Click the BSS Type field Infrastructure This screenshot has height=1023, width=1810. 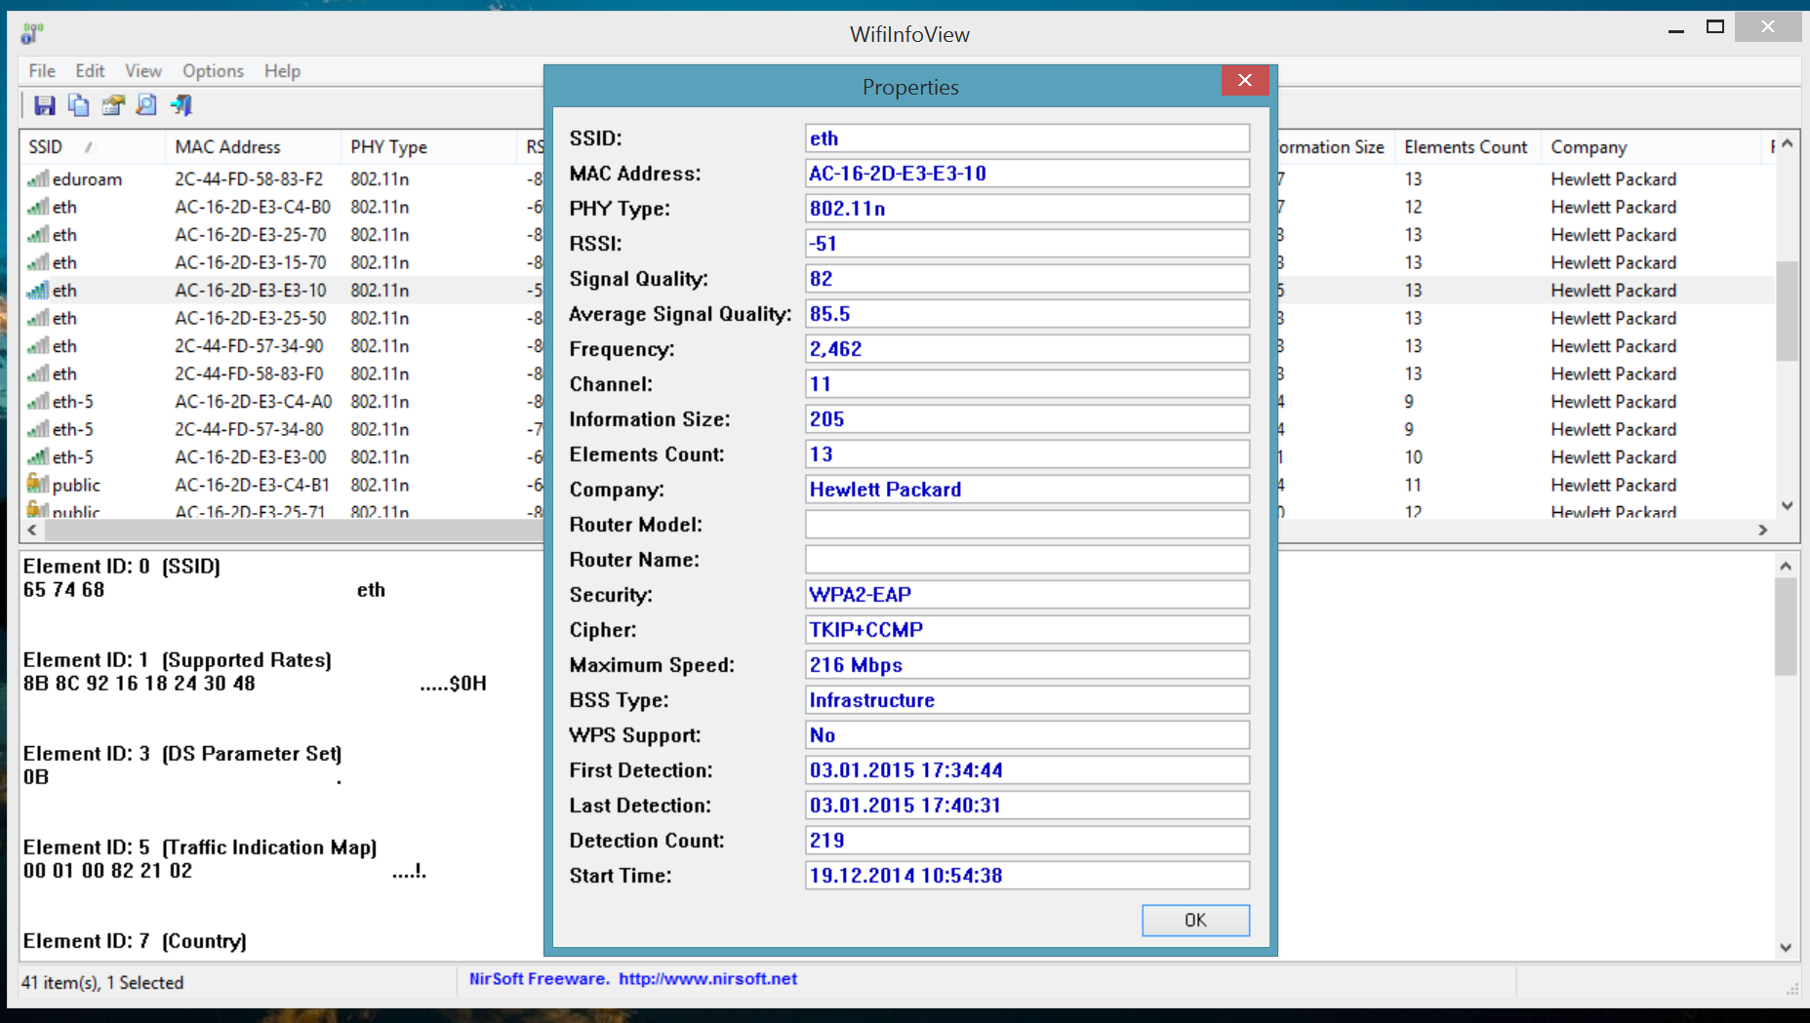click(1027, 700)
